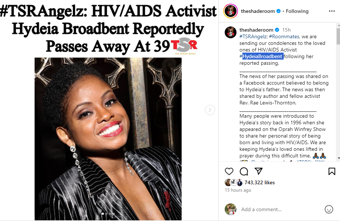Toggle Following status for theshaderoom
This screenshot has height=224, width=340.
tap(297, 11)
